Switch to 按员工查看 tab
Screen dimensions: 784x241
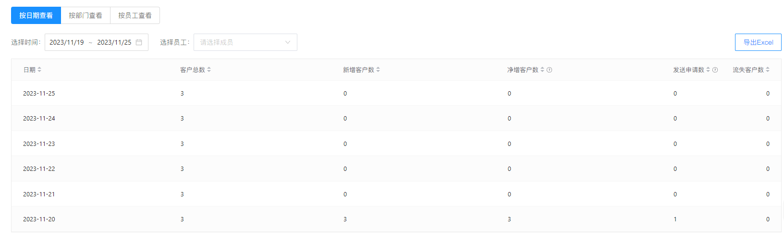tap(135, 15)
